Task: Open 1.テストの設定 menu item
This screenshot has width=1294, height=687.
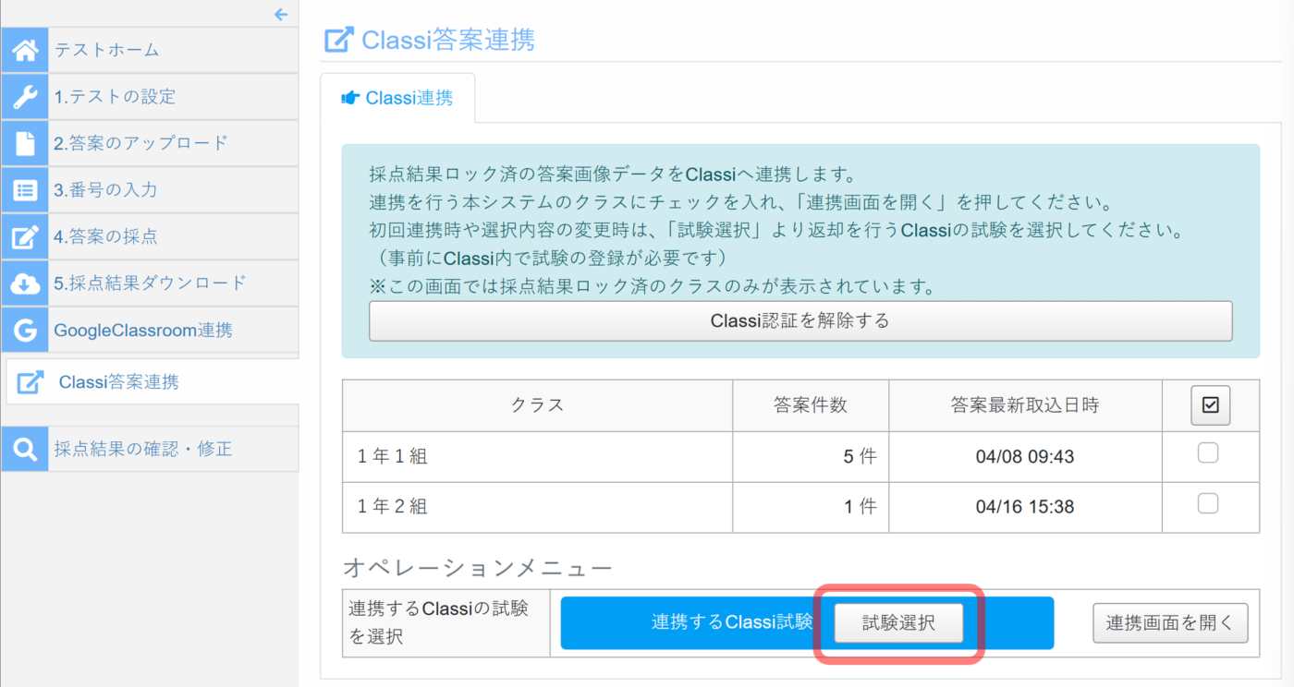Action: [x=150, y=97]
